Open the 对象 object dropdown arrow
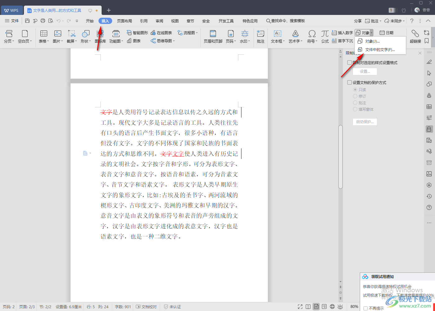 click(372, 33)
